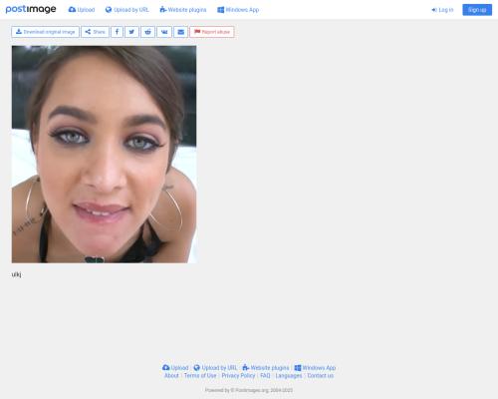Open Contact us
498x399 pixels.
[x=321, y=376]
